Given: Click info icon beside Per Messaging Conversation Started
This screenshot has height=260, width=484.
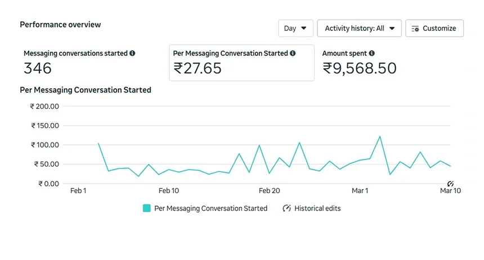Looking at the screenshot, I should tap(293, 53).
